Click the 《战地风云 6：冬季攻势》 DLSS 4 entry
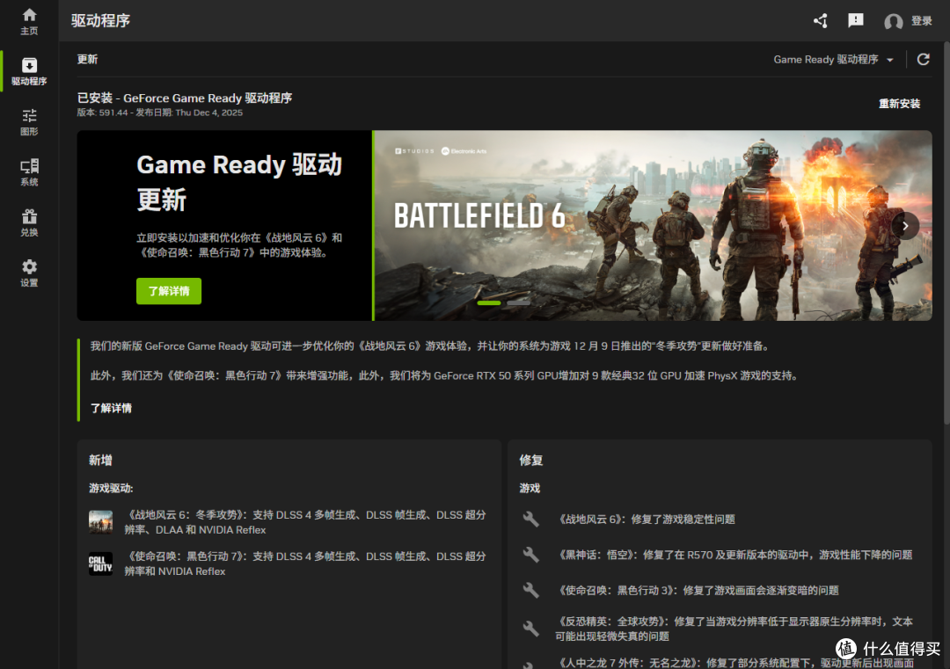 [304, 522]
